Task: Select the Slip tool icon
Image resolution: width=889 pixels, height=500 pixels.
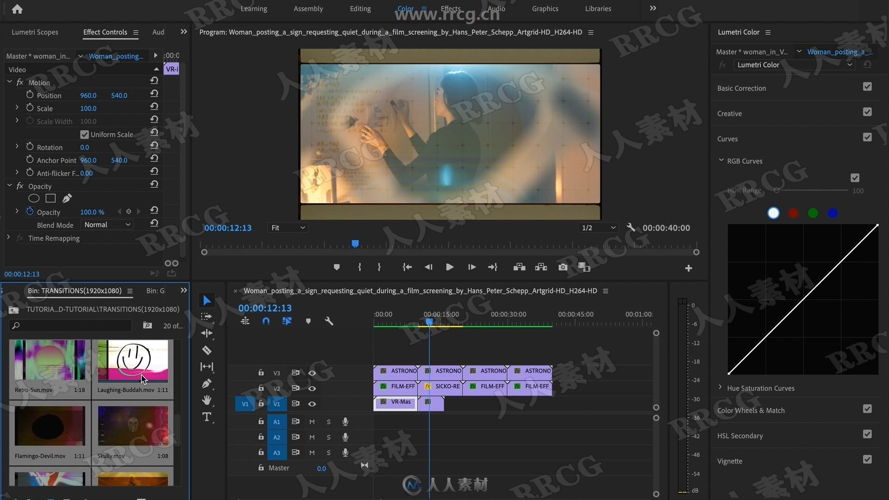Action: click(x=207, y=366)
